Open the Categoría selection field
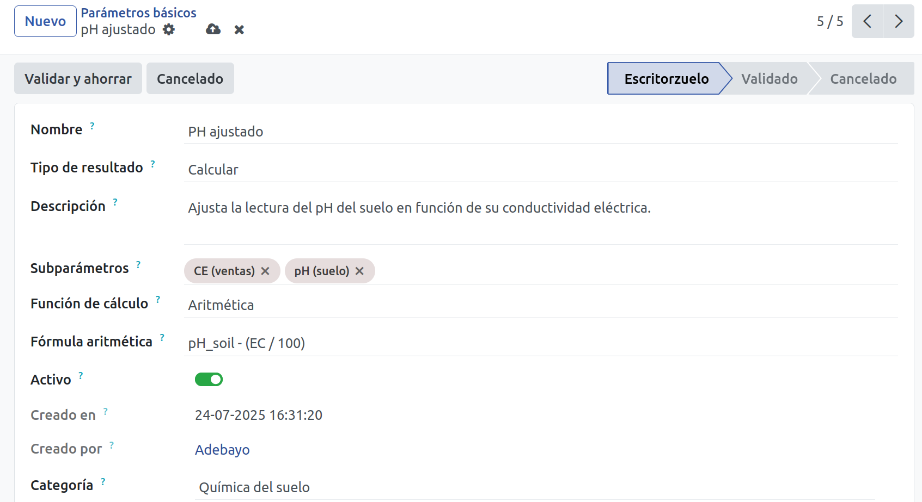The height and width of the screenshot is (502, 922). tap(535, 487)
